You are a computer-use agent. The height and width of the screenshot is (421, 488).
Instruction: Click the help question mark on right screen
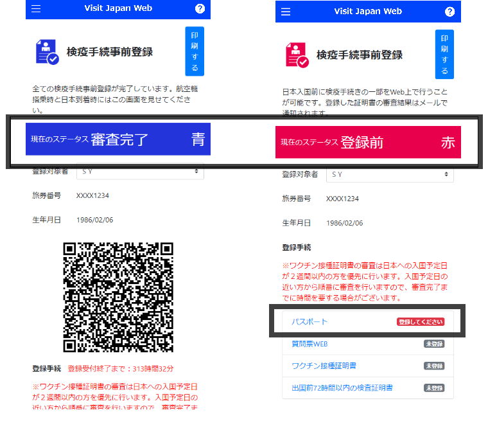pos(449,12)
